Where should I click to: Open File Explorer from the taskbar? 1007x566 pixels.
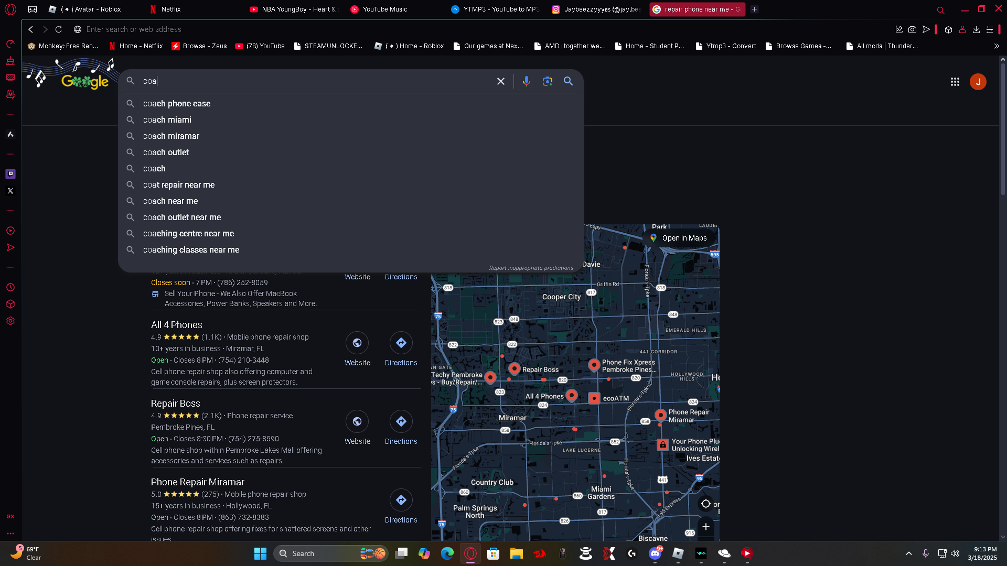click(517, 553)
